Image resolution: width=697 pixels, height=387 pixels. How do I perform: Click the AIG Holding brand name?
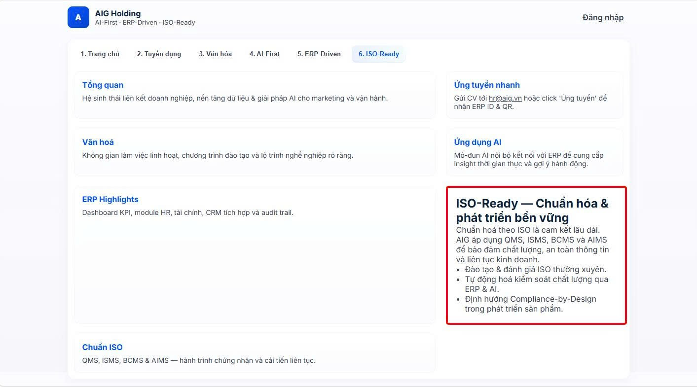coord(118,13)
